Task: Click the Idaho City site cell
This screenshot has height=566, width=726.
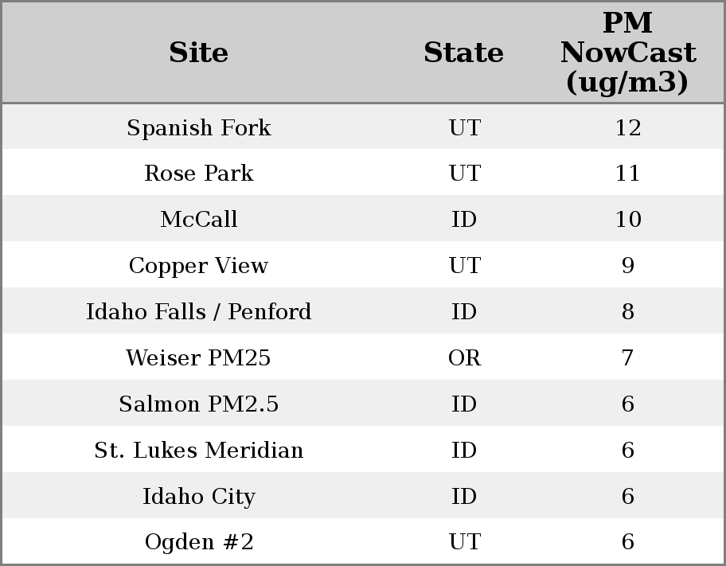Action: pos(199,497)
